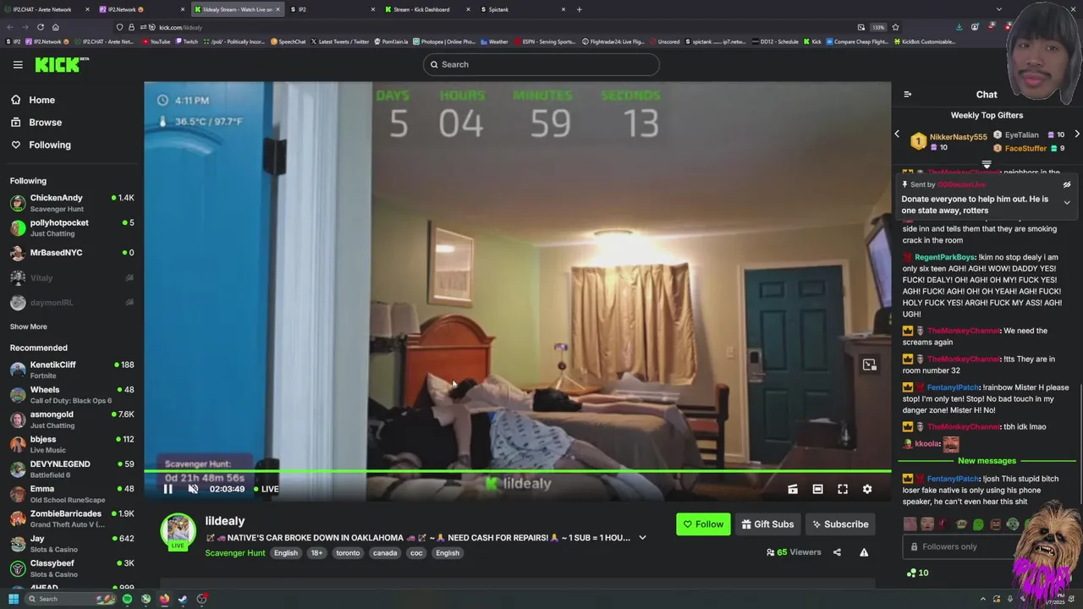Select ZombieBarricades avatar in recommended
The width and height of the screenshot is (1083, 609).
pos(18,518)
